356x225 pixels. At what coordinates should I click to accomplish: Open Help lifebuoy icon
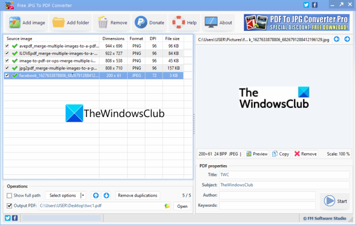pos(179,22)
